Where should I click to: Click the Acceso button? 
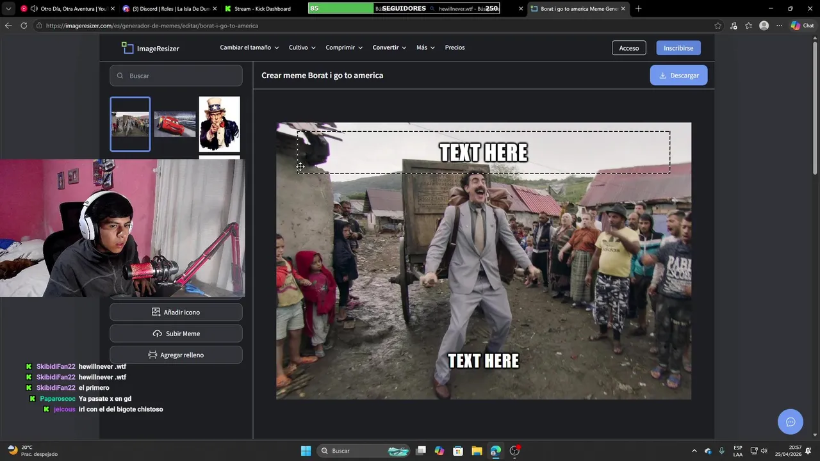tap(628, 48)
